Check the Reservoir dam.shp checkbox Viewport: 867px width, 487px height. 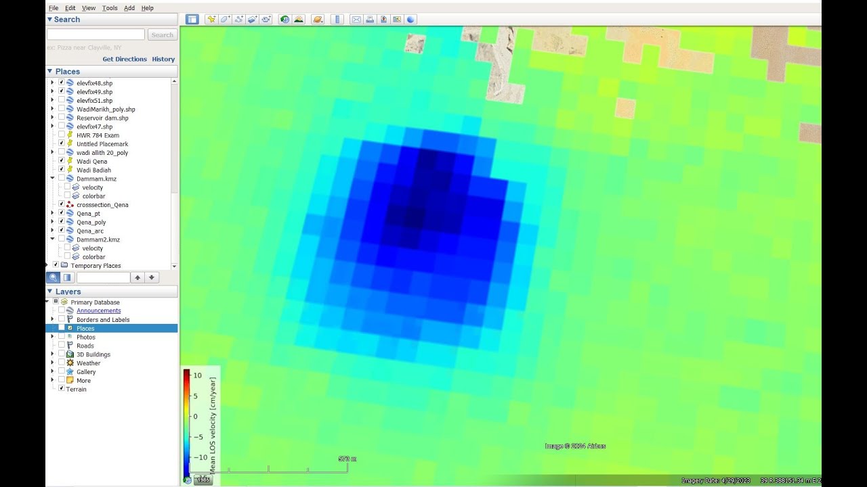(62, 118)
